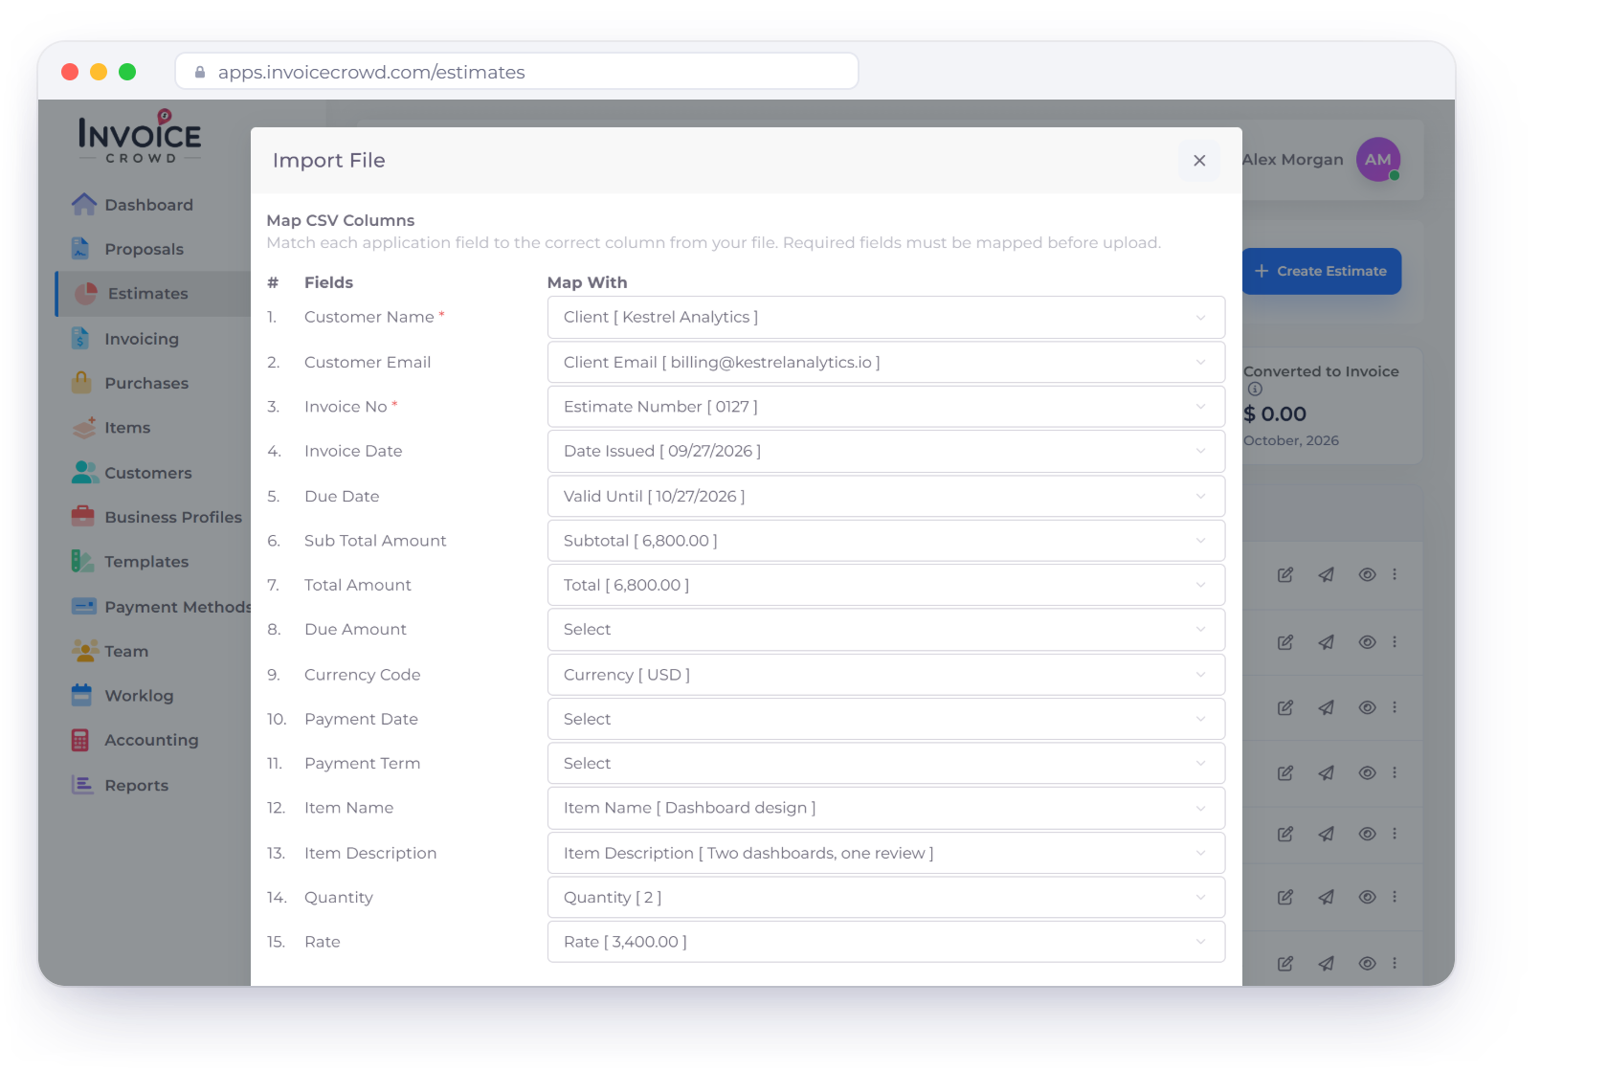The width and height of the screenshot is (1608, 1072).
Task: Expand the Invoice No mapping dropdown
Action: coord(886,407)
